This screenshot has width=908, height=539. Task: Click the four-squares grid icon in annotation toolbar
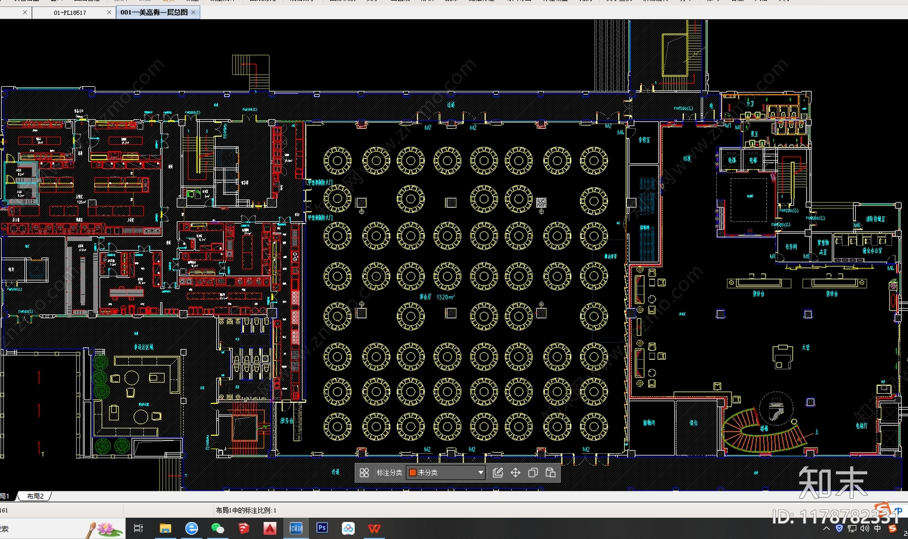(364, 473)
